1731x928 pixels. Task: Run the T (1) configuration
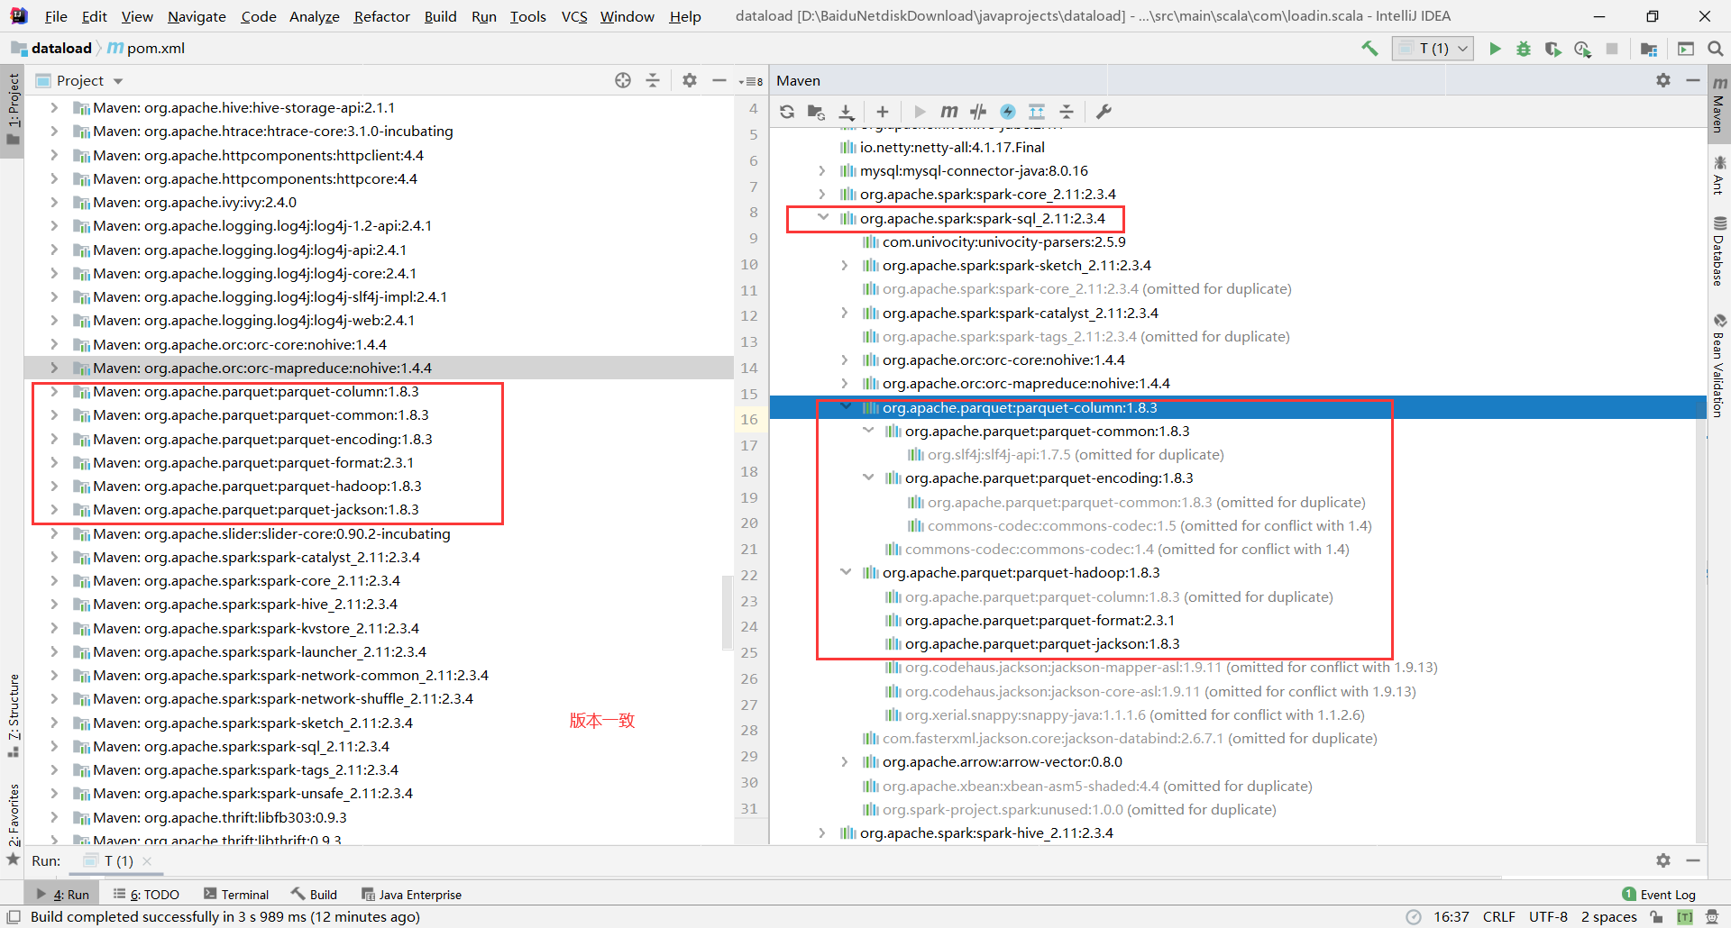point(1495,49)
